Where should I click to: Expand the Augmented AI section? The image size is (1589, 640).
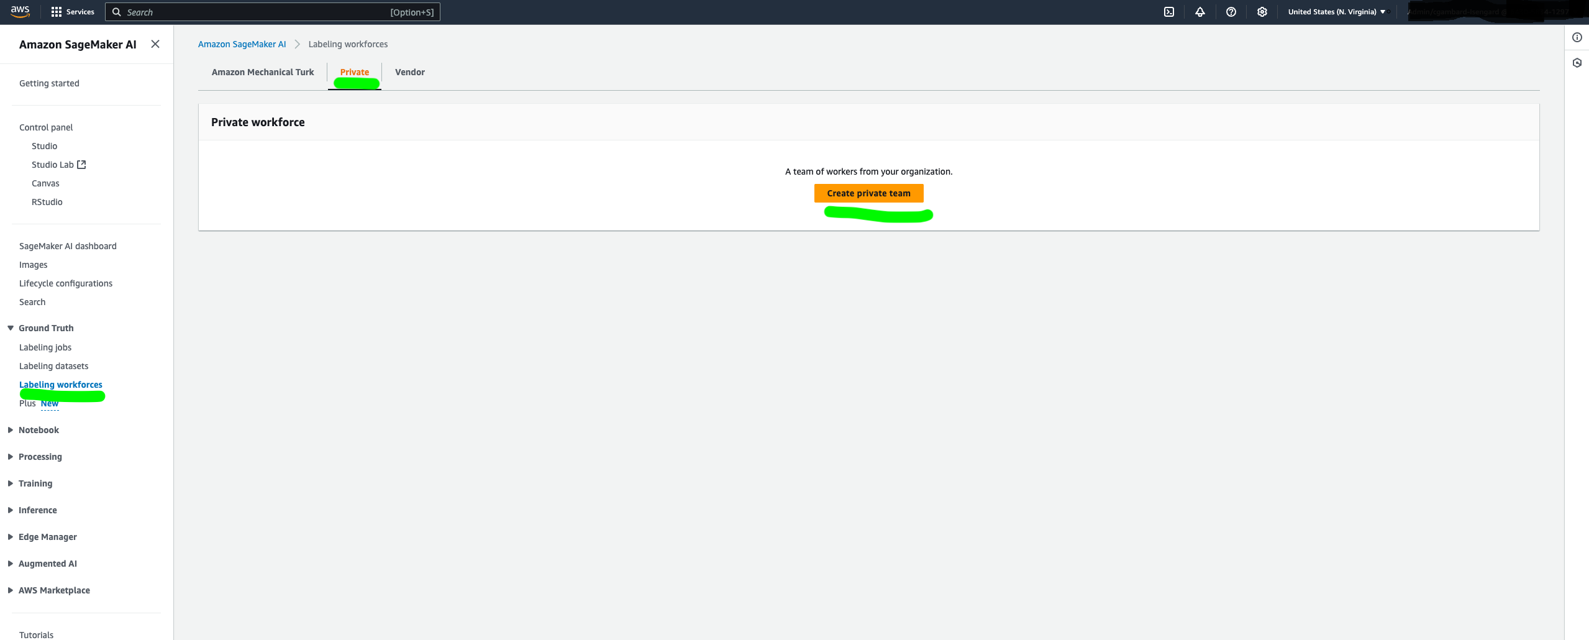[11, 564]
